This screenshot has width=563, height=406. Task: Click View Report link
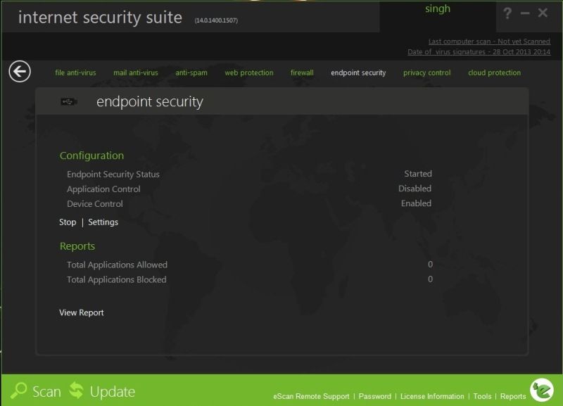tap(82, 312)
